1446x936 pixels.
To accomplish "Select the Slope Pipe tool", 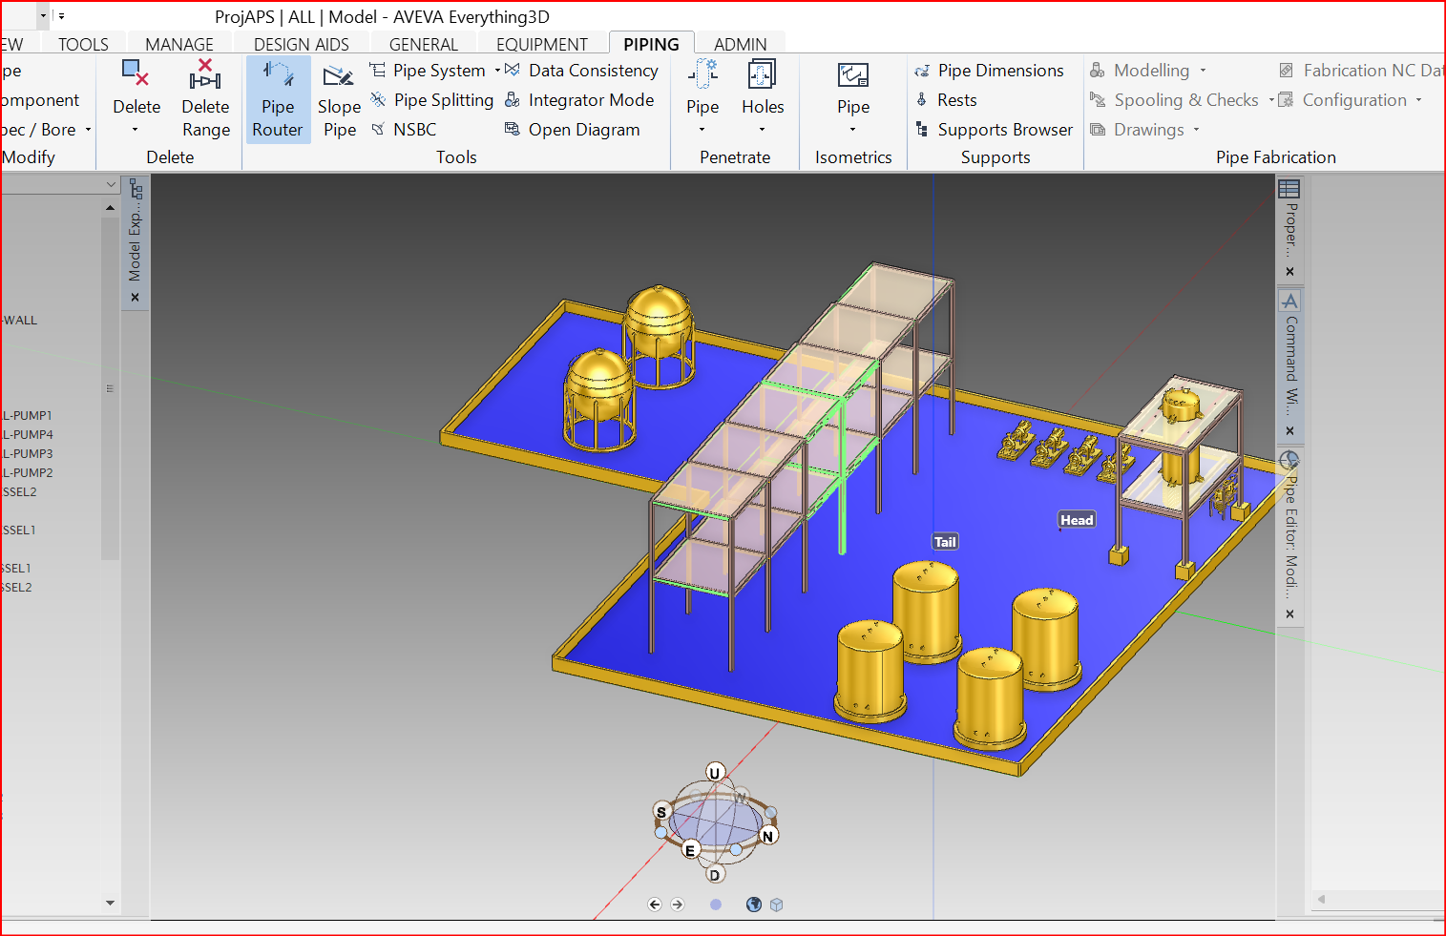I will click(x=339, y=100).
